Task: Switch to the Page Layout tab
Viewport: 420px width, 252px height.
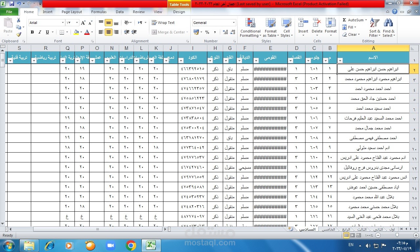Action: [72, 12]
